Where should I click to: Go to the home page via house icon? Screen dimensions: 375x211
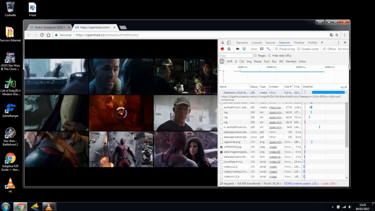[x=48, y=35]
